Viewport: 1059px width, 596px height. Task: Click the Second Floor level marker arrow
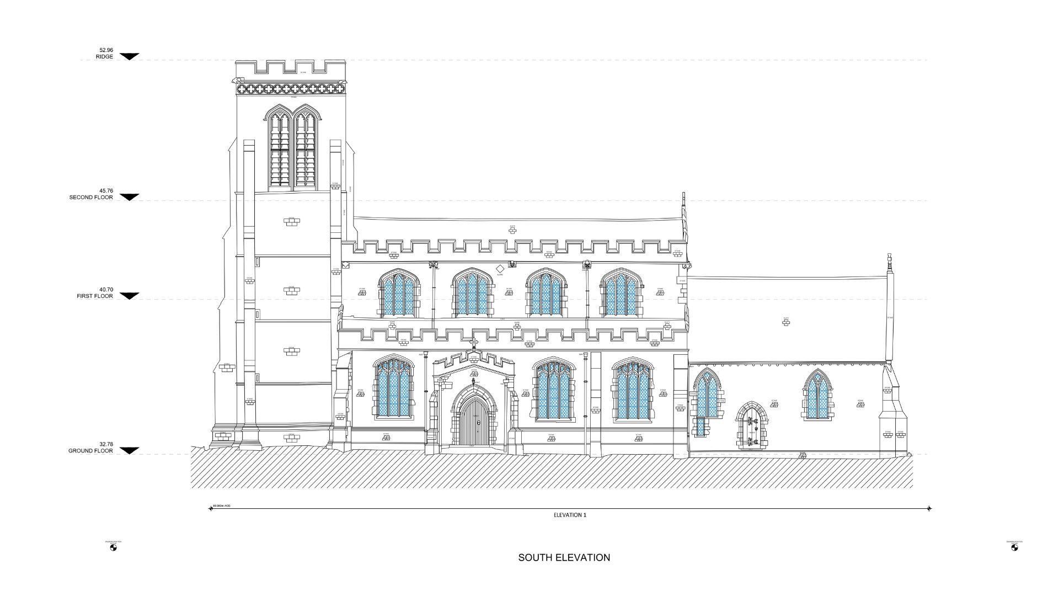(x=130, y=197)
